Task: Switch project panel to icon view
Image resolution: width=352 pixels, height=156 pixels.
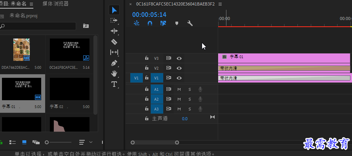Action: (x=24, y=142)
